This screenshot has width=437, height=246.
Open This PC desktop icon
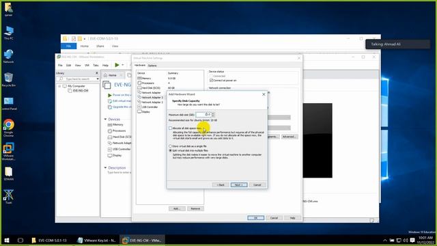pyautogui.click(x=8, y=33)
